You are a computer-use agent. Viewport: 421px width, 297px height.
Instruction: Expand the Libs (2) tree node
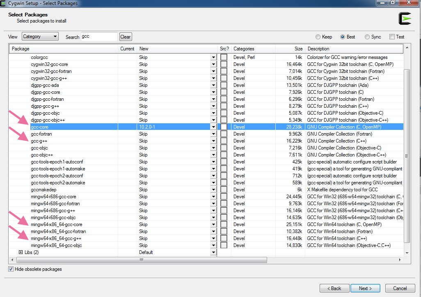[20, 252]
